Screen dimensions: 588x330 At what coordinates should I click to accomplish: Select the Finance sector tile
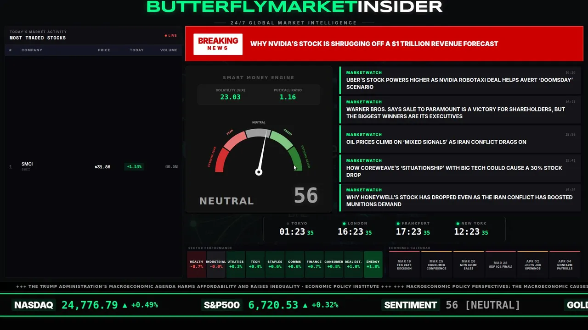tap(314, 264)
